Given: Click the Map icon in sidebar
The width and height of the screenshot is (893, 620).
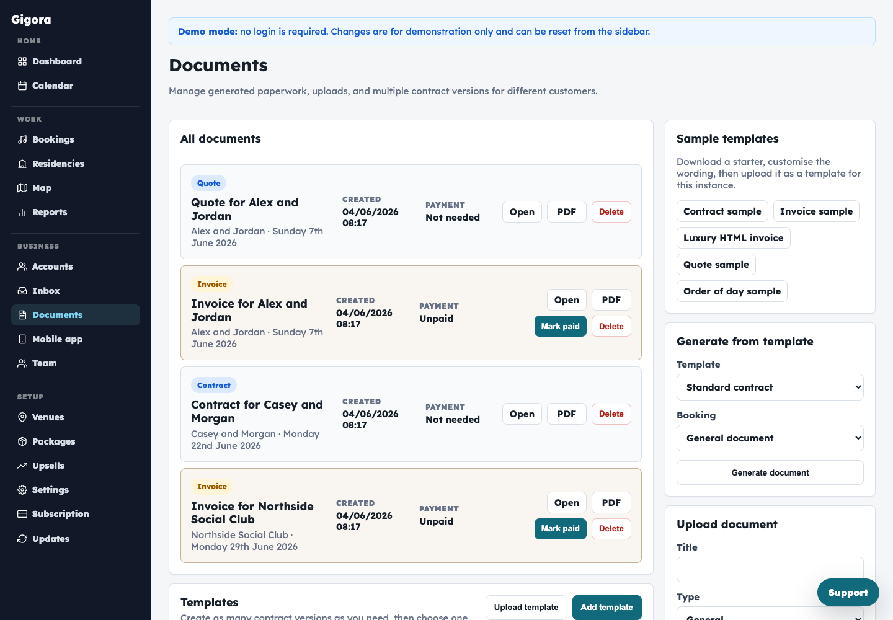Looking at the screenshot, I should point(22,188).
